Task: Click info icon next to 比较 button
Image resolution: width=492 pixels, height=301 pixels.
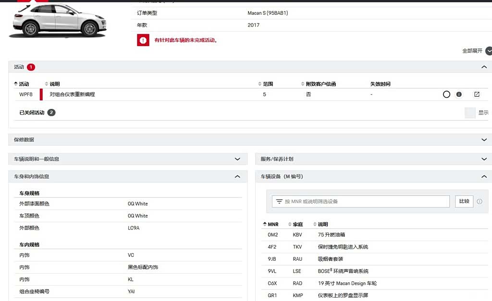Action: click(x=480, y=201)
